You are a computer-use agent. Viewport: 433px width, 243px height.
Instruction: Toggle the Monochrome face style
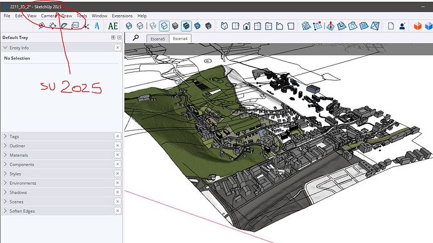197,26
